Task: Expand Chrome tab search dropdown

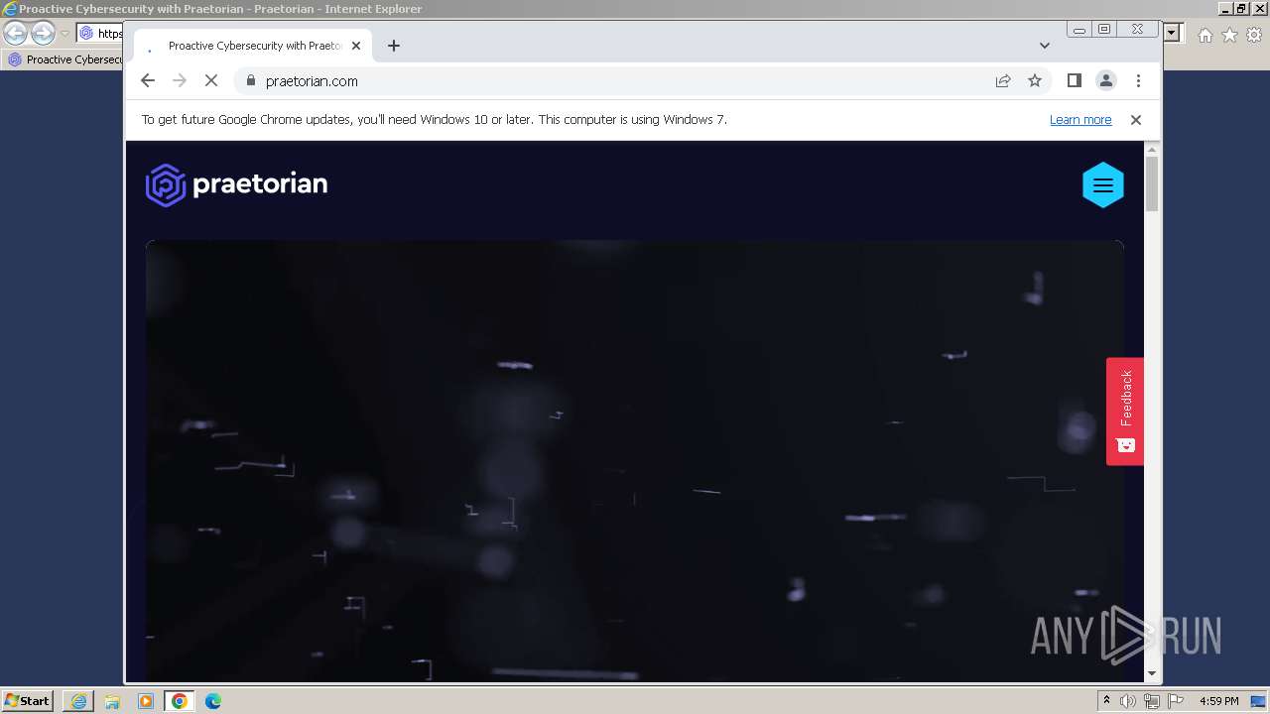Action: [x=1045, y=46]
